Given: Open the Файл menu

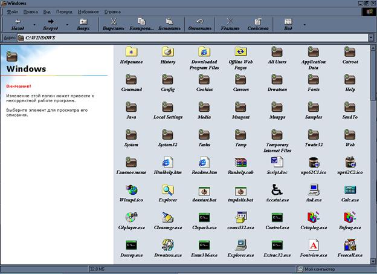Looking at the screenshot, I should pos(12,12).
